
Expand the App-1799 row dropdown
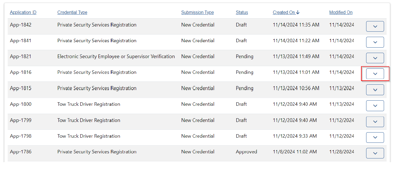pyautogui.click(x=375, y=122)
